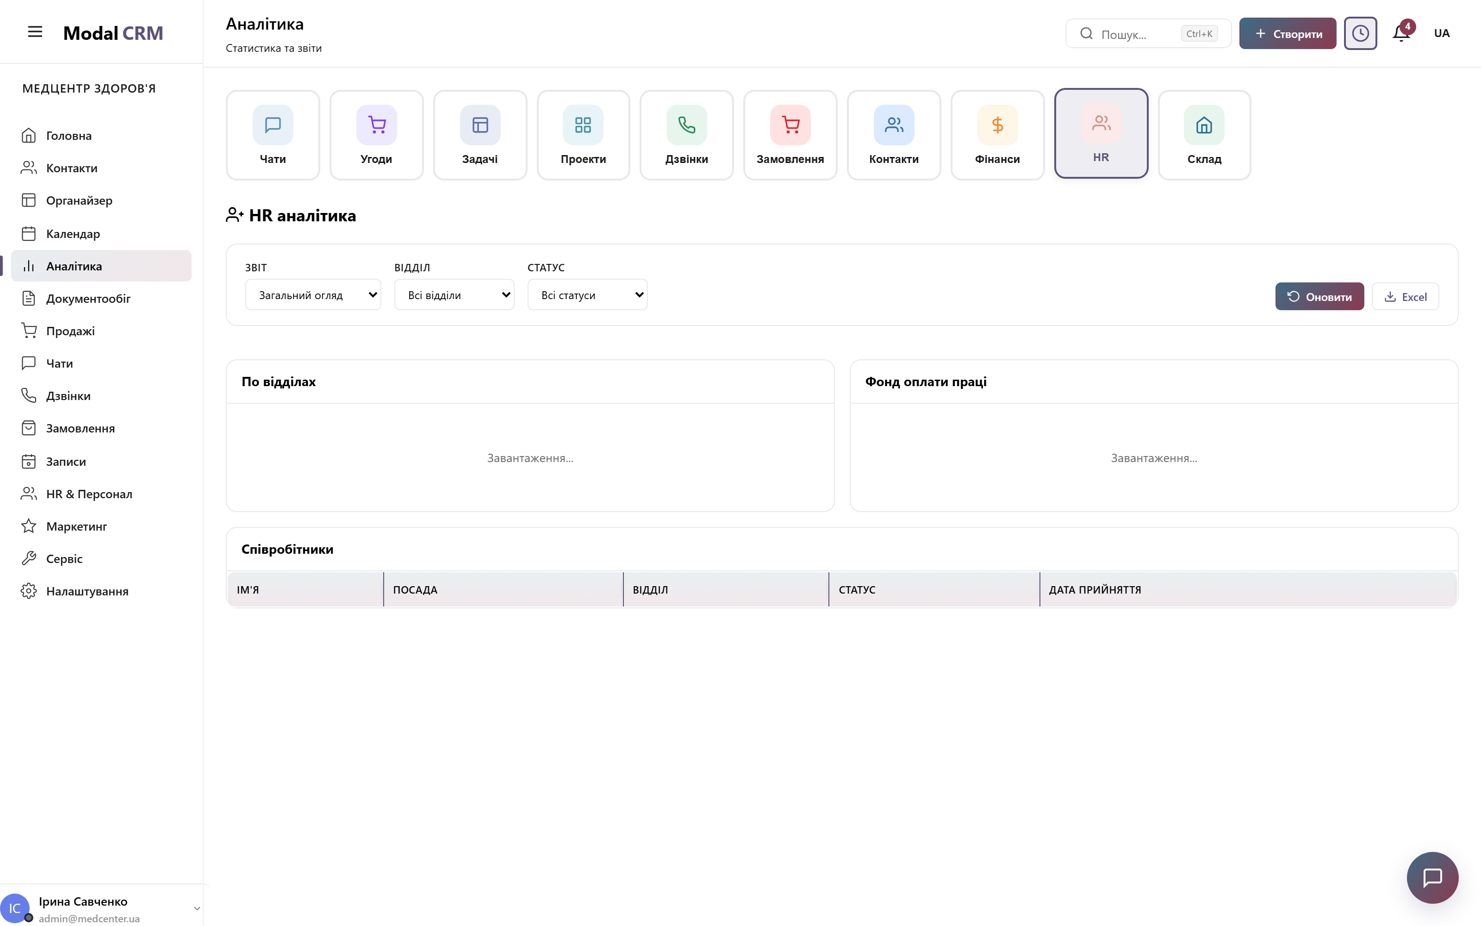The image size is (1481, 926).
Task: Open the Звіт dropdown Загальний огляд
Action: tap(313, 294)
